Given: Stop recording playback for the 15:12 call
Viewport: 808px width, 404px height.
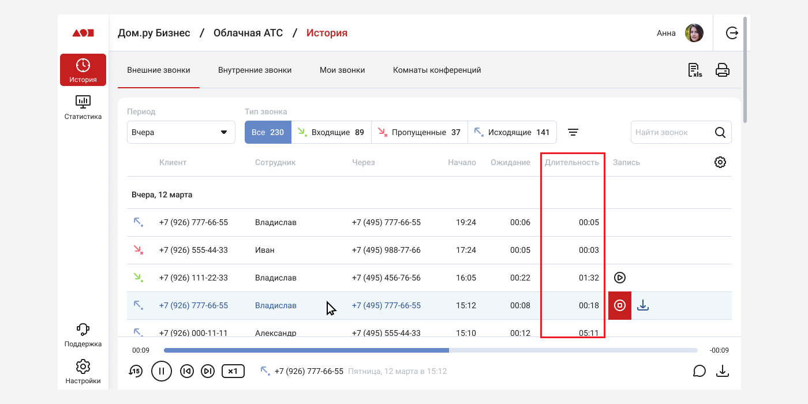Looking at the screenshot, I should pyautogui.click(x=620, y=305).
